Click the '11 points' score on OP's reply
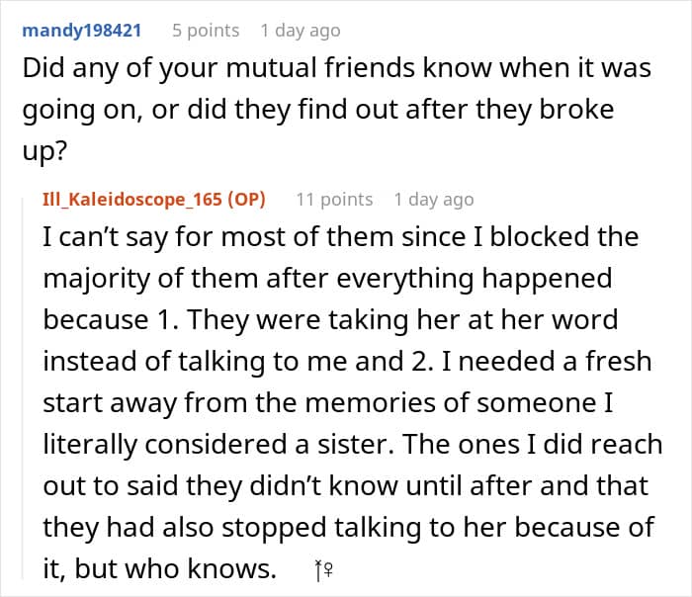This screenshot has height=597, width=692. point(334,200)
